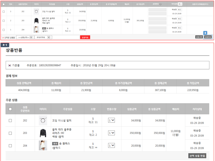Click the 387,100원 total payment value
Image resolution: width=215 pixels, height=161 pixels.
160,90
